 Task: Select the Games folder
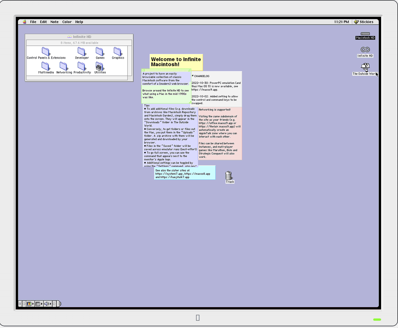pos(100,53)
